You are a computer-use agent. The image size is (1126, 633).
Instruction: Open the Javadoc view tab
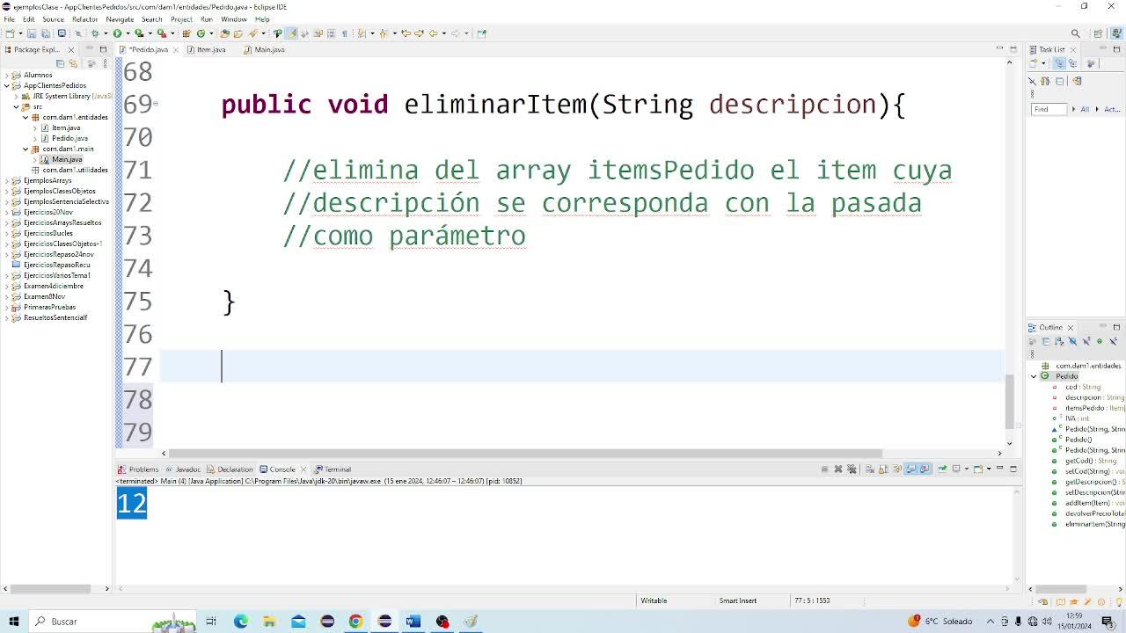pyautogui.click(x=183, y=469)
